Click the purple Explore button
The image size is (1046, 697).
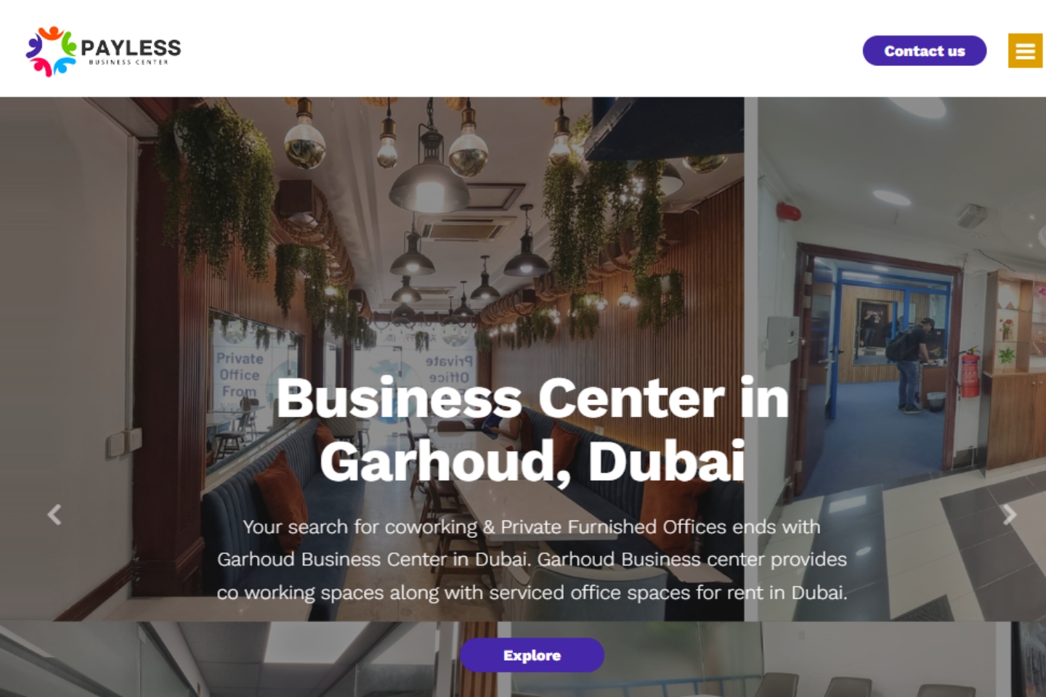(x=532, y=655)
